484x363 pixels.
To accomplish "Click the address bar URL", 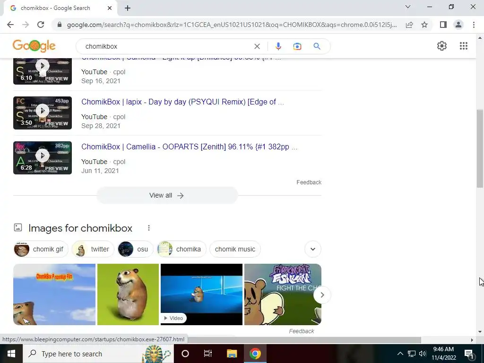I will [x=232, y=25].
